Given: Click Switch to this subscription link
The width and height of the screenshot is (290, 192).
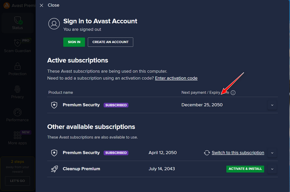Looking at the screenshot, I should [x=238, y=153].
